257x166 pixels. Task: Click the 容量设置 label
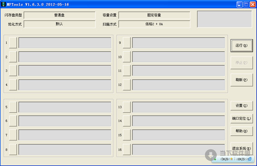pos(110,15)
